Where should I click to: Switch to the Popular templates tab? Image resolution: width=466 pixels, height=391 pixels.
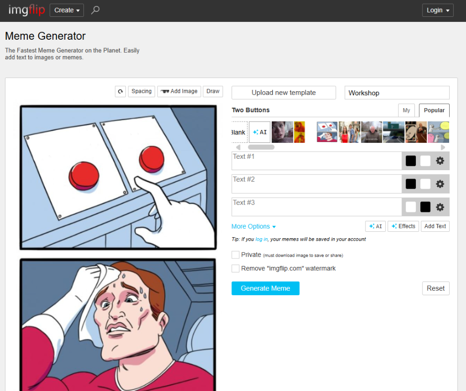tap(434, 110)
